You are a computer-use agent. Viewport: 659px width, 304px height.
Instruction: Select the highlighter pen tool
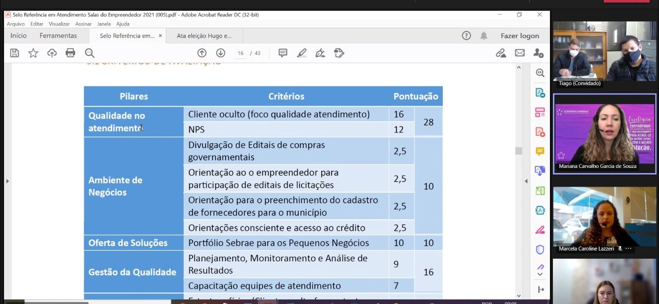coord(302,53)
